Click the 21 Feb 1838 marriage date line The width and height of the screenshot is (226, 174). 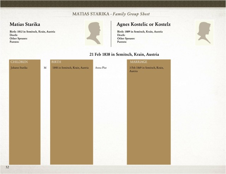[x=124, y=54]
